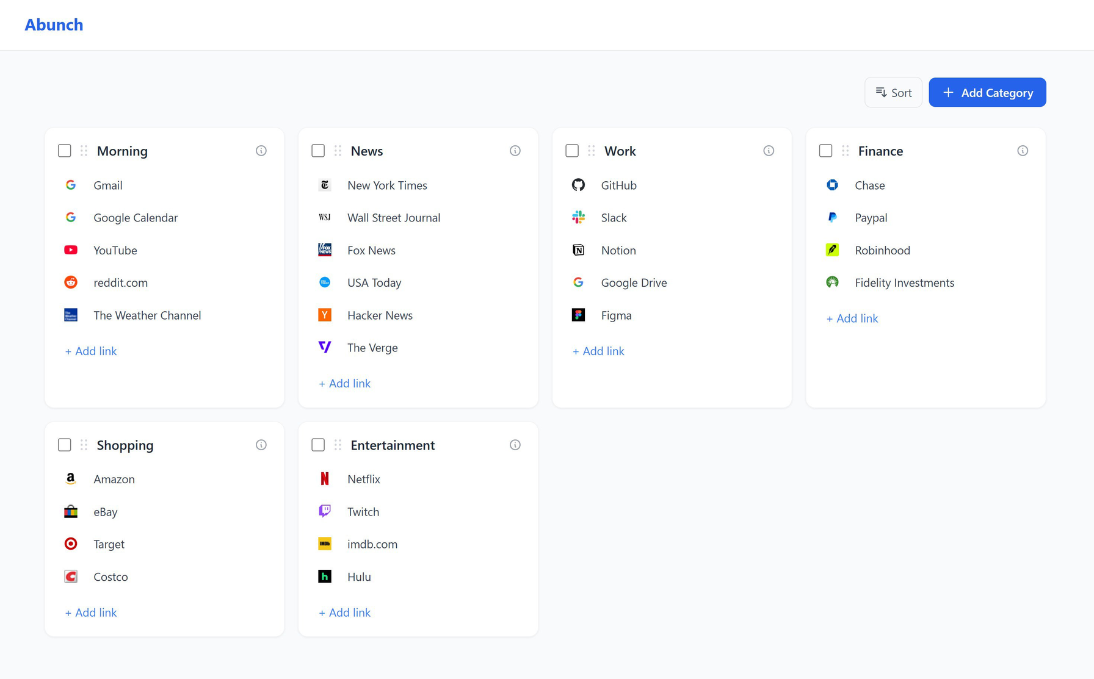
Task: Click the reddit.com icon
Action: coord(71,282)
